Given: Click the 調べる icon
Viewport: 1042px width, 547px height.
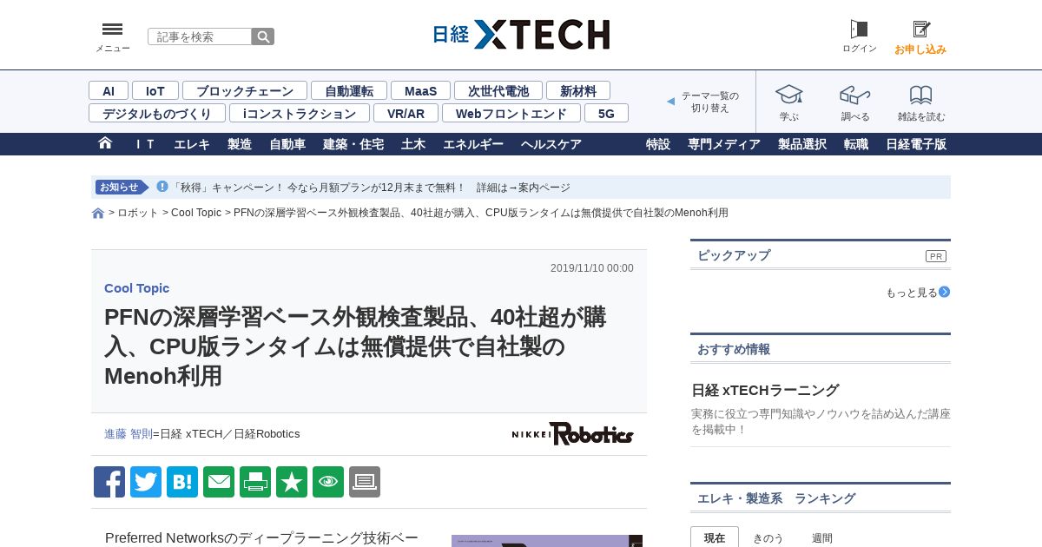Looking at the screenshot, I should click(x=855, y=95).
